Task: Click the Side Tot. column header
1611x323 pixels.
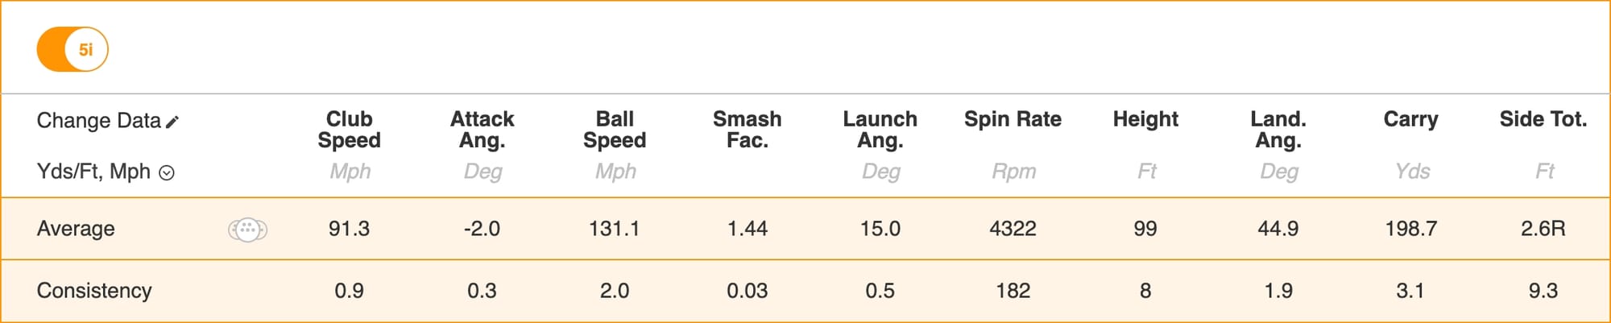Action: (1543, 119)
